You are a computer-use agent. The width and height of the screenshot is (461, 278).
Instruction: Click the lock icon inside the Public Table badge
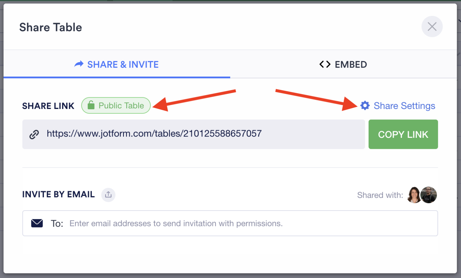pyautogui.click(x=91, y=105)
